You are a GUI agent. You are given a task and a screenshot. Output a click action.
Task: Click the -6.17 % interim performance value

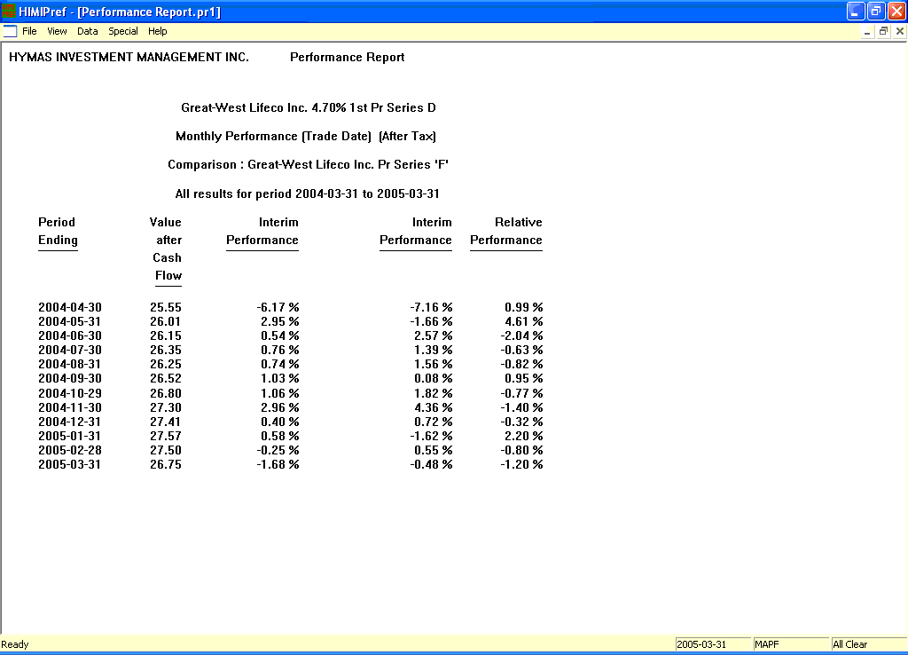pos(278,307)
